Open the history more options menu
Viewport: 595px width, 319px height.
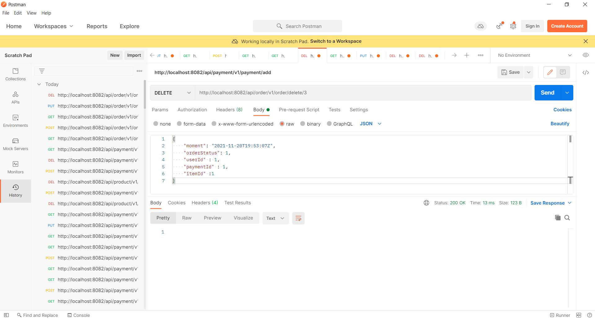click(x=139, y=71)
